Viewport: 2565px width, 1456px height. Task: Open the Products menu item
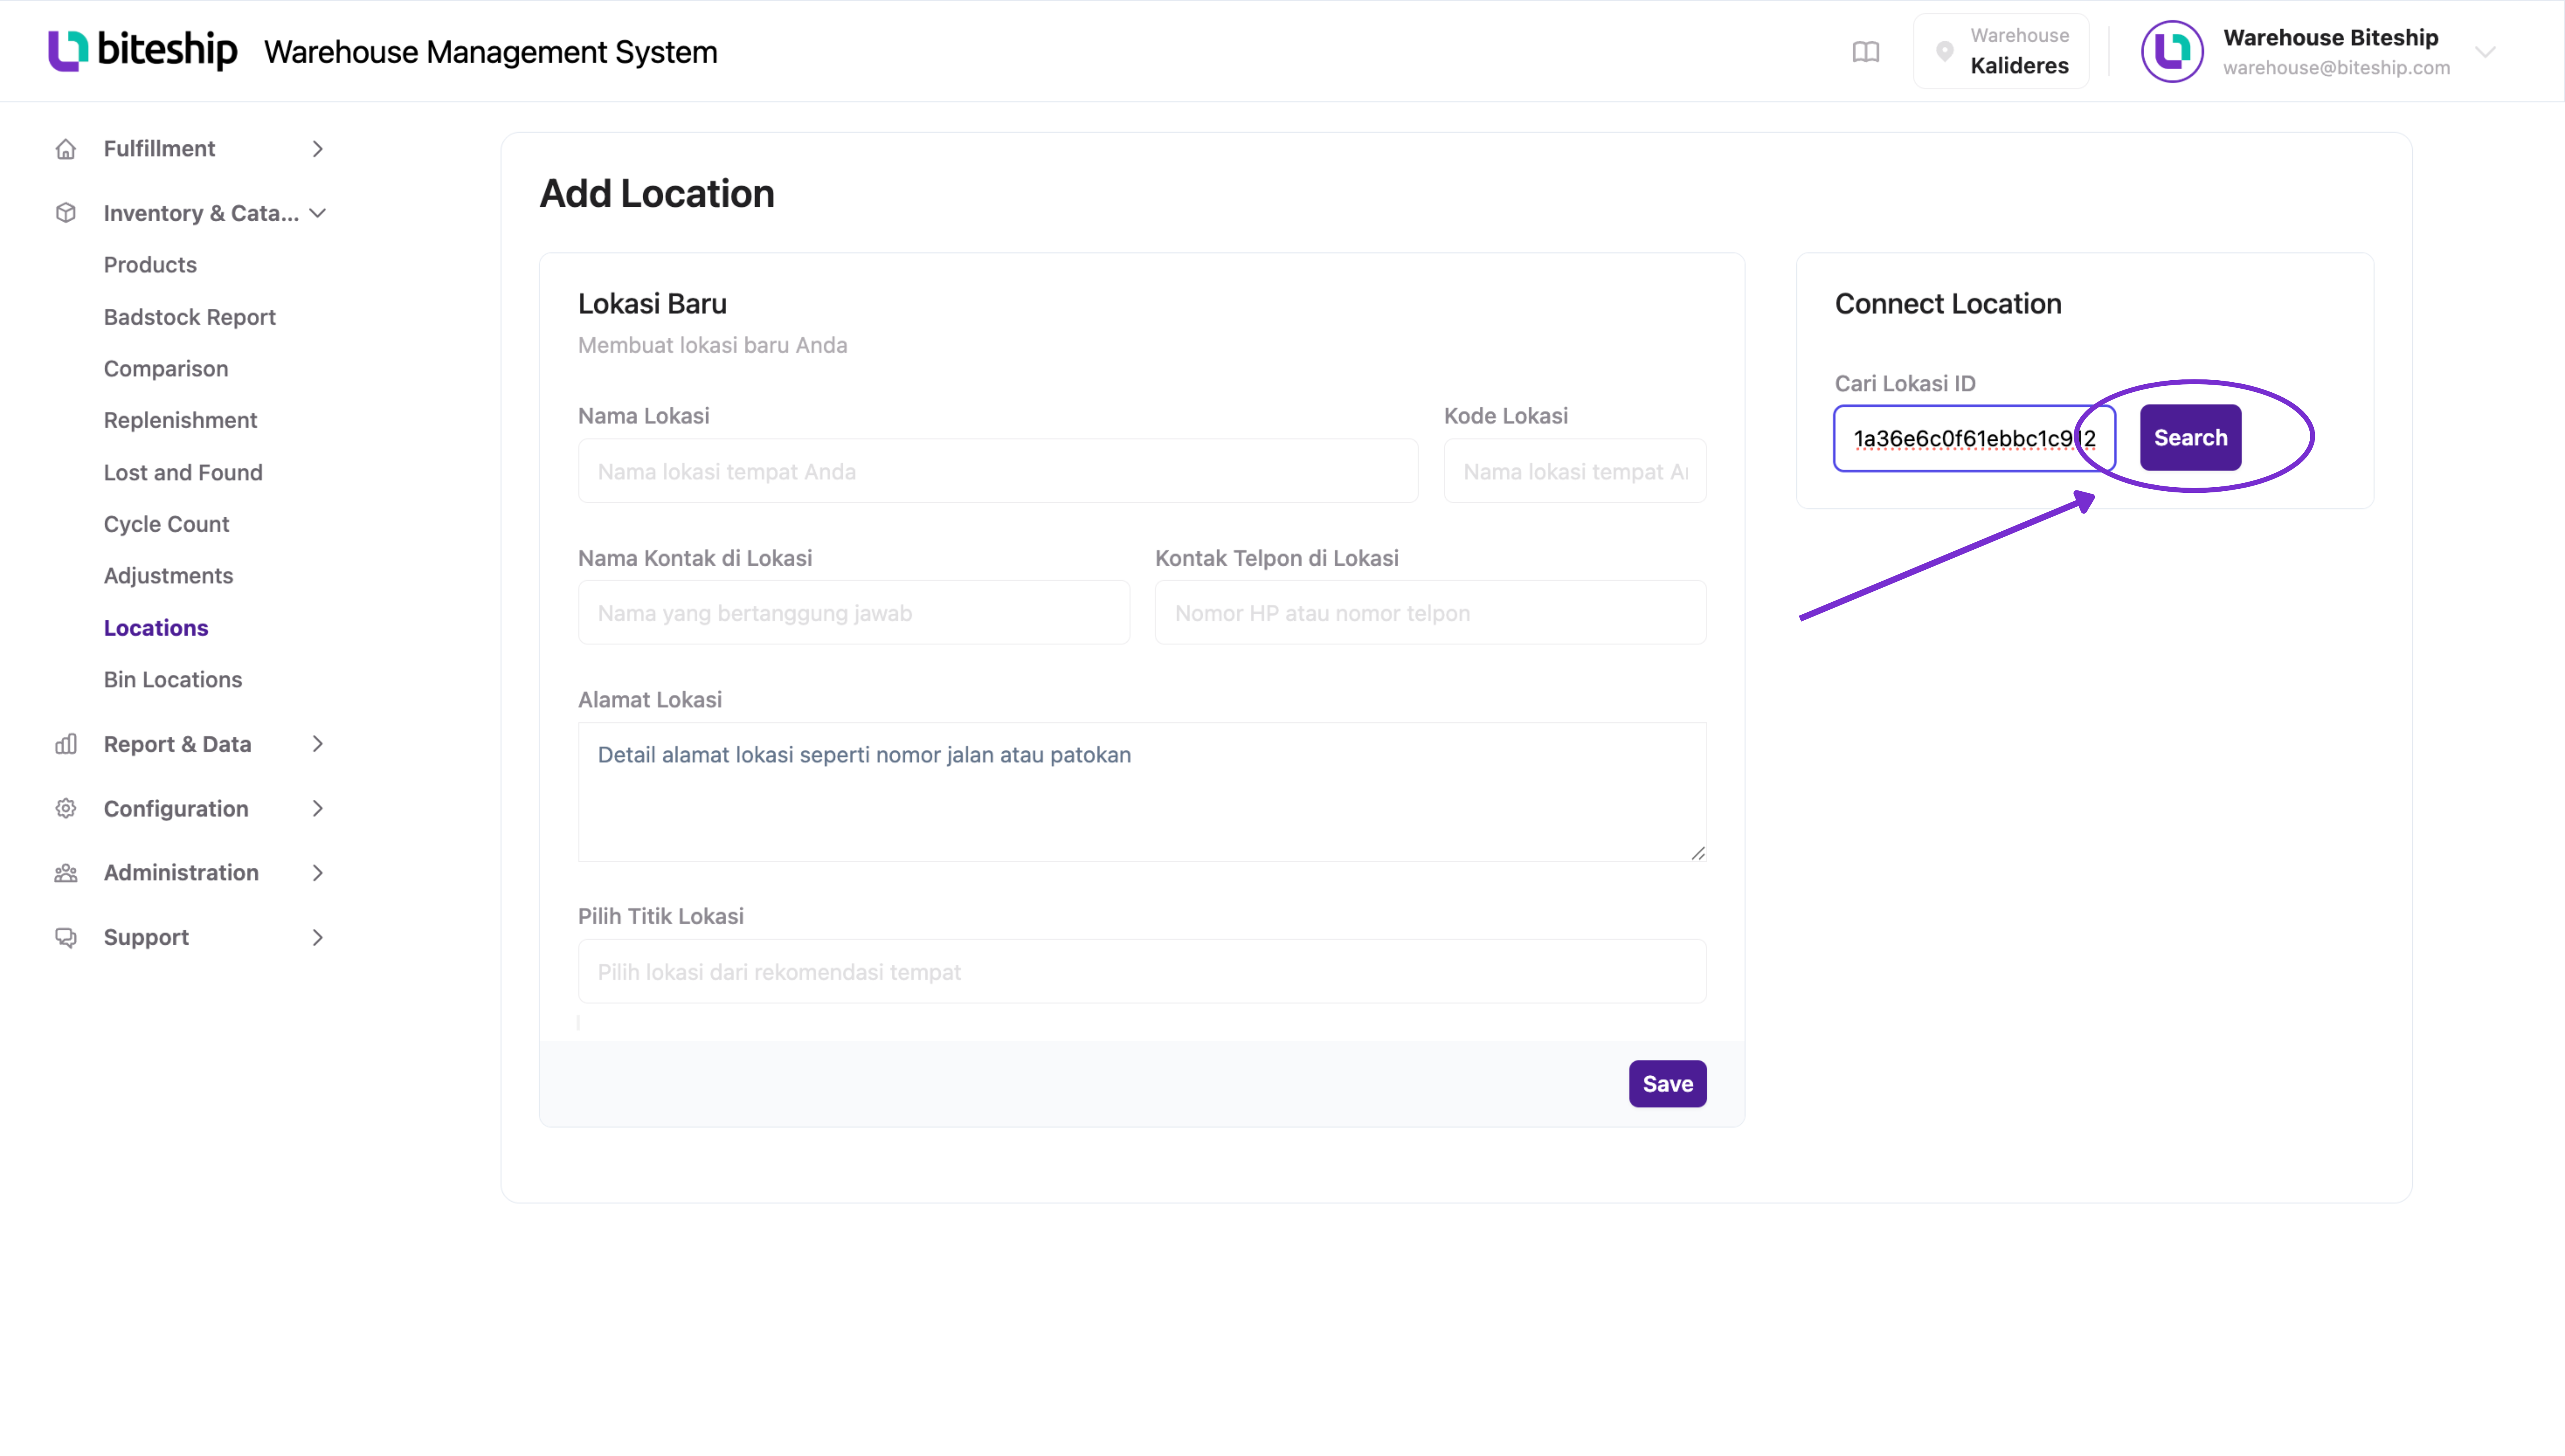click(150, 265)
